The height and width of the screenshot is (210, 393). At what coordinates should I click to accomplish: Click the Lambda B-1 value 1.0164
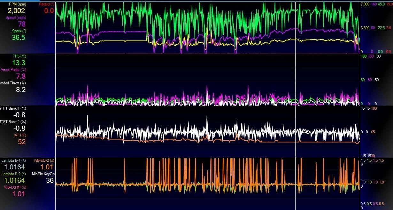[x=15, y=167]
